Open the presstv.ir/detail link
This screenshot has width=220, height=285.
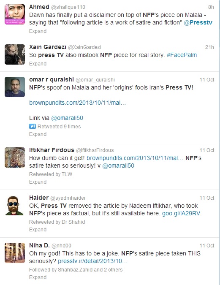(x=92, y=261)
